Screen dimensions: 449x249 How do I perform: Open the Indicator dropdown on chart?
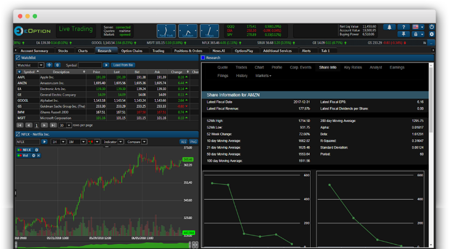pyautogui.click(x=112, y=142)
